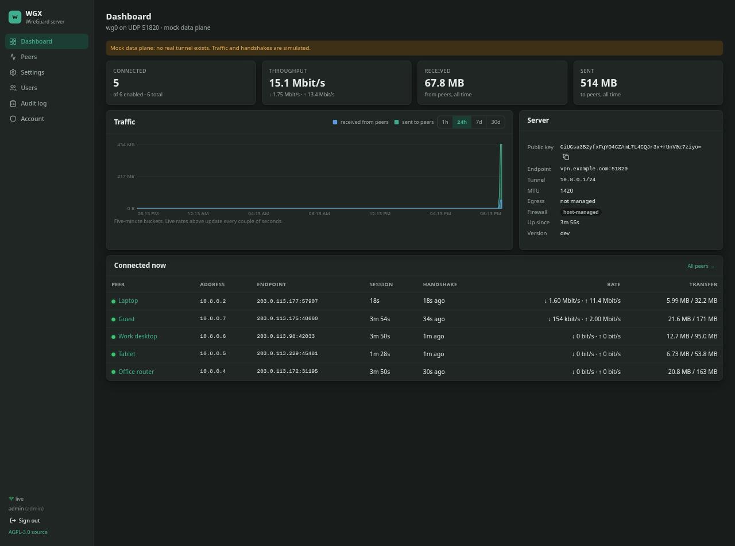Image resolution: width=735 pixels, height=546 pixels.
Task: Click transfer 20.8 MB / 163 MB
Action: click(693, 372)
